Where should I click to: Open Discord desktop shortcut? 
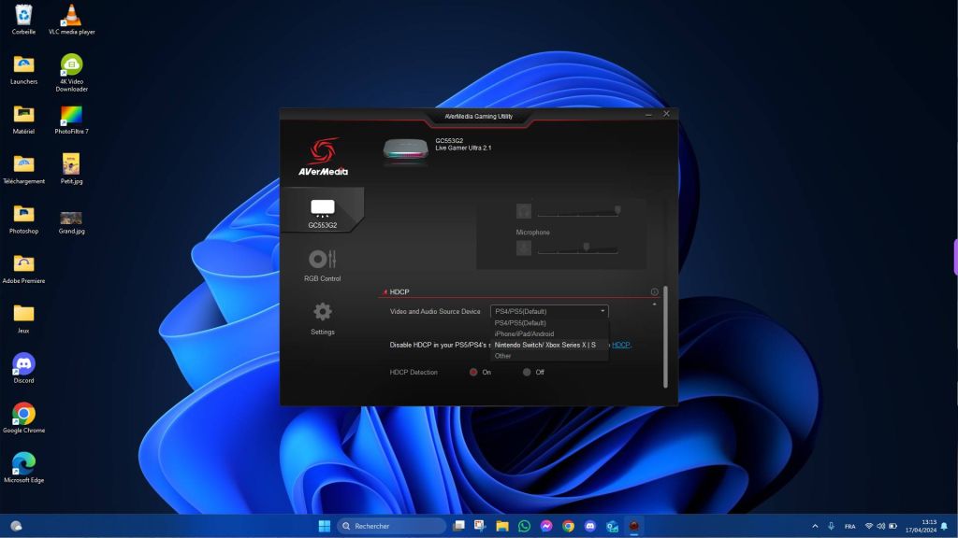pyautogui.click(x=23, y=368)
